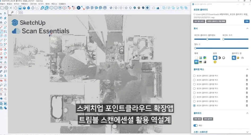Select the Pan hand tool
Viewport: 251px width, 135px height.
click(x=5, y=81)
